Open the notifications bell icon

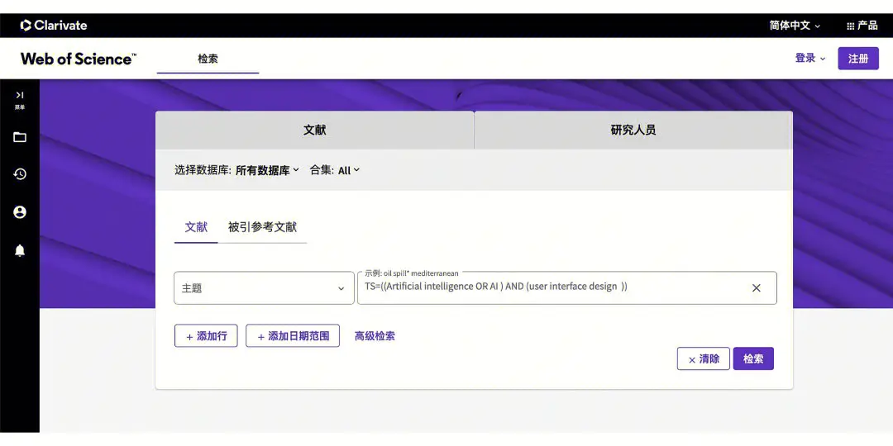tap(20, 250)
